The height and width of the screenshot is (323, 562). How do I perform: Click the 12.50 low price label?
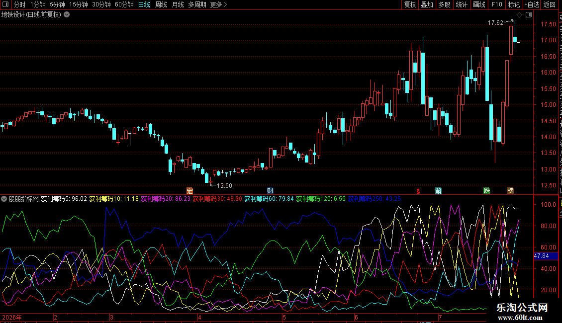pos(224,186)
